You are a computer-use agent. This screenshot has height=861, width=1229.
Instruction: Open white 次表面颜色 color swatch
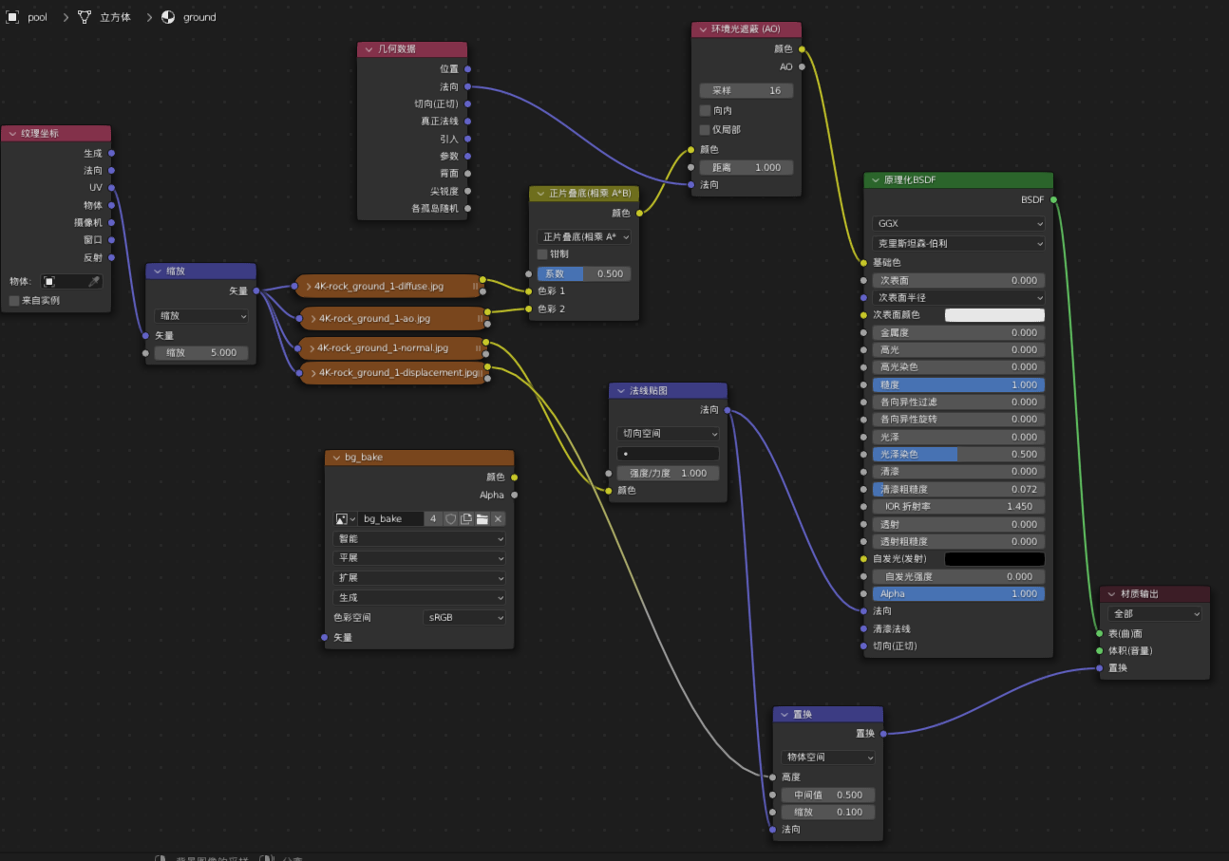pyautogui.click(x=994, y=314)
